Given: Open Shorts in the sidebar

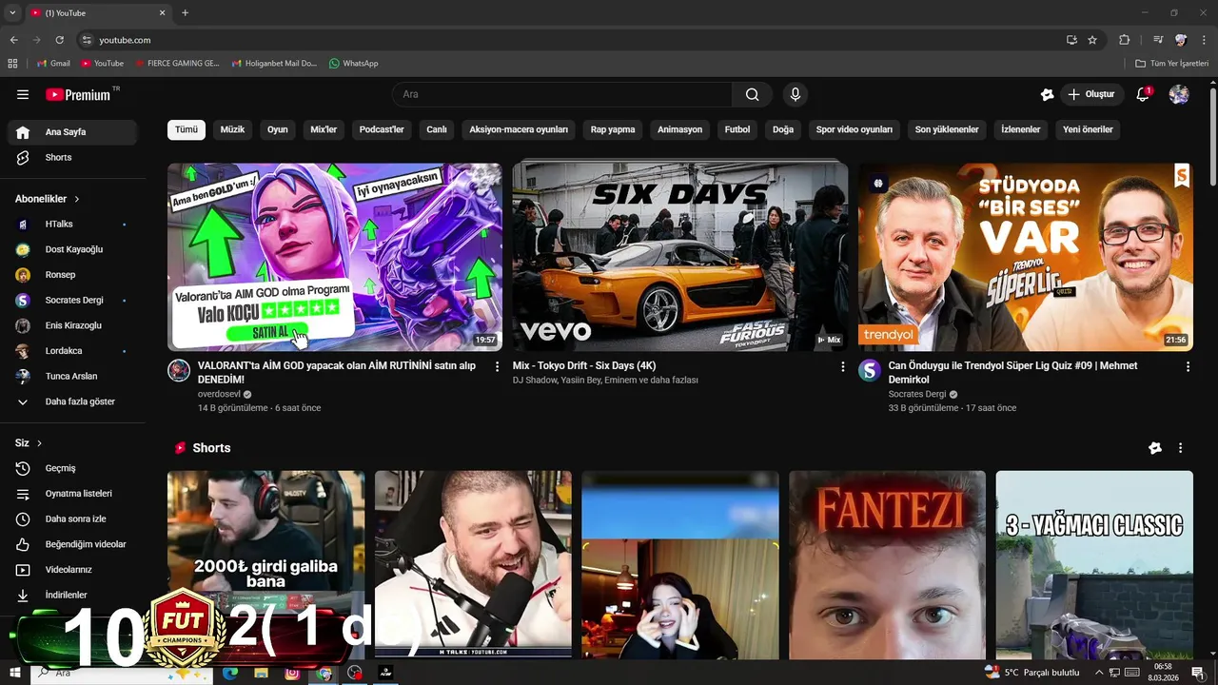Looking at the screenshot, I should point(72,157).
